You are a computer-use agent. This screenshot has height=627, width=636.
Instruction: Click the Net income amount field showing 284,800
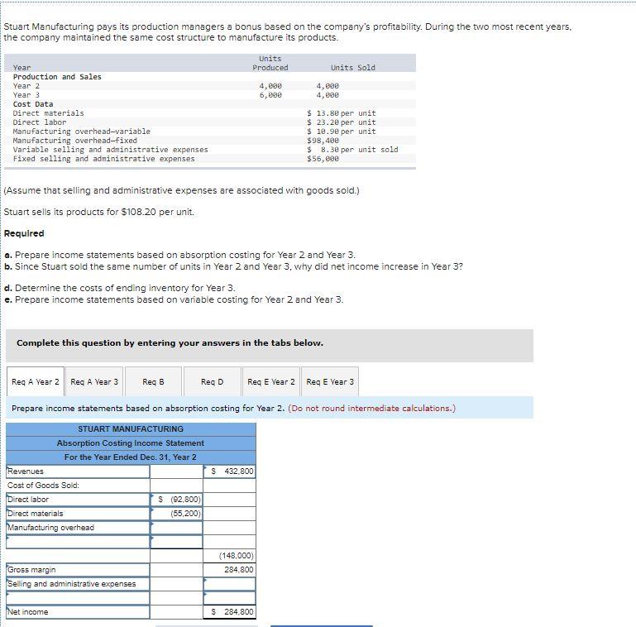click(x=230, y=612)
